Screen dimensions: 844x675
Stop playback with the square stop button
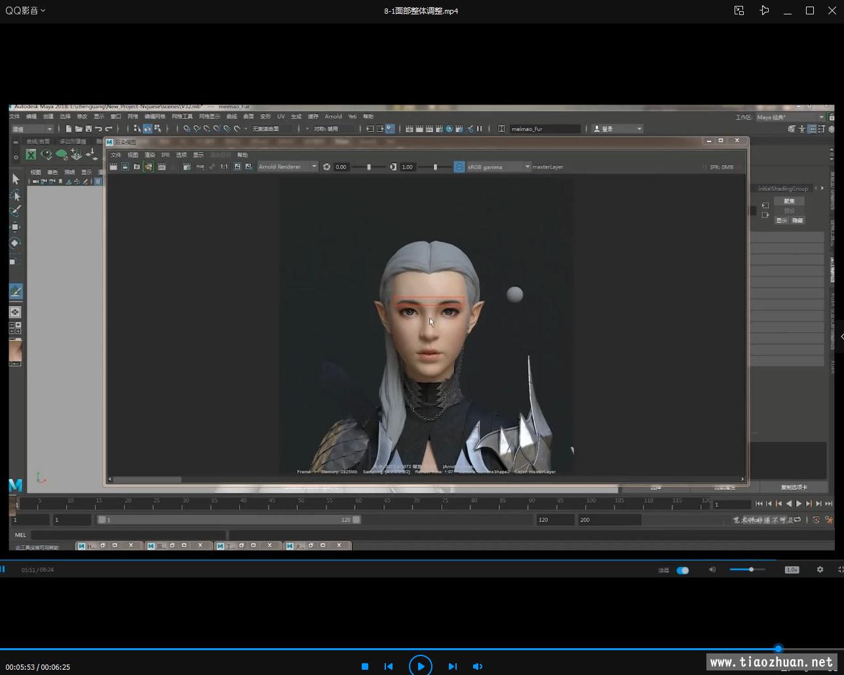click(x=365, y=666)
